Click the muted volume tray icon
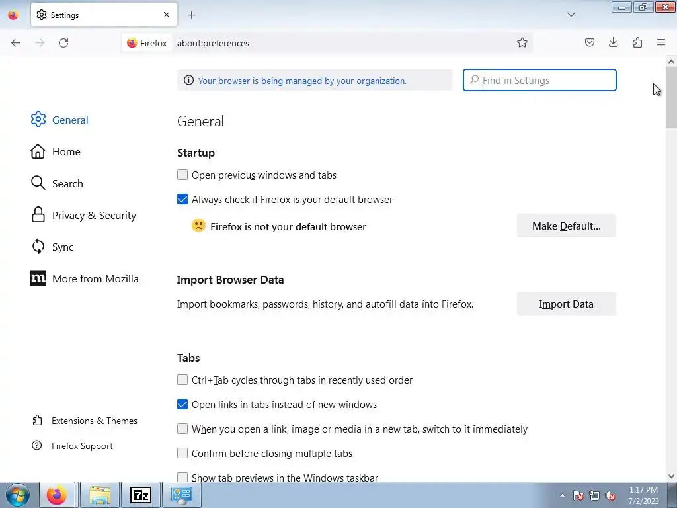Image resolution: width=677 pixels, height=508 pixels. pyautogui.click(x=610, y=495)
